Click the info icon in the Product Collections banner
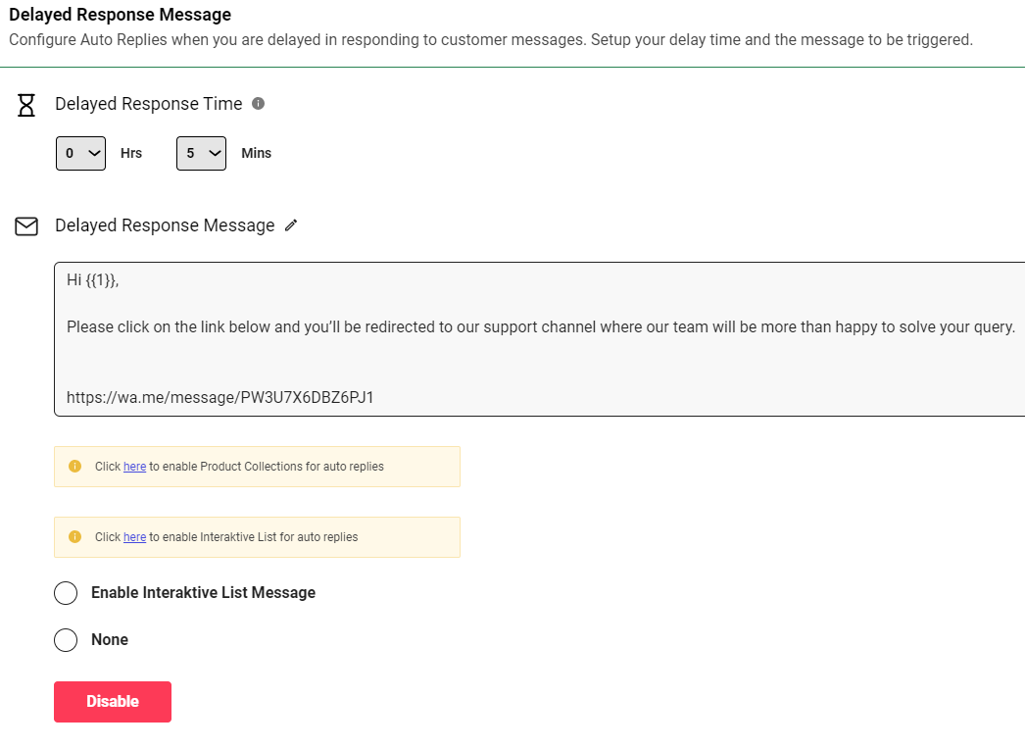This screenshot has width=1025, height=748. [x=74, y=466]
